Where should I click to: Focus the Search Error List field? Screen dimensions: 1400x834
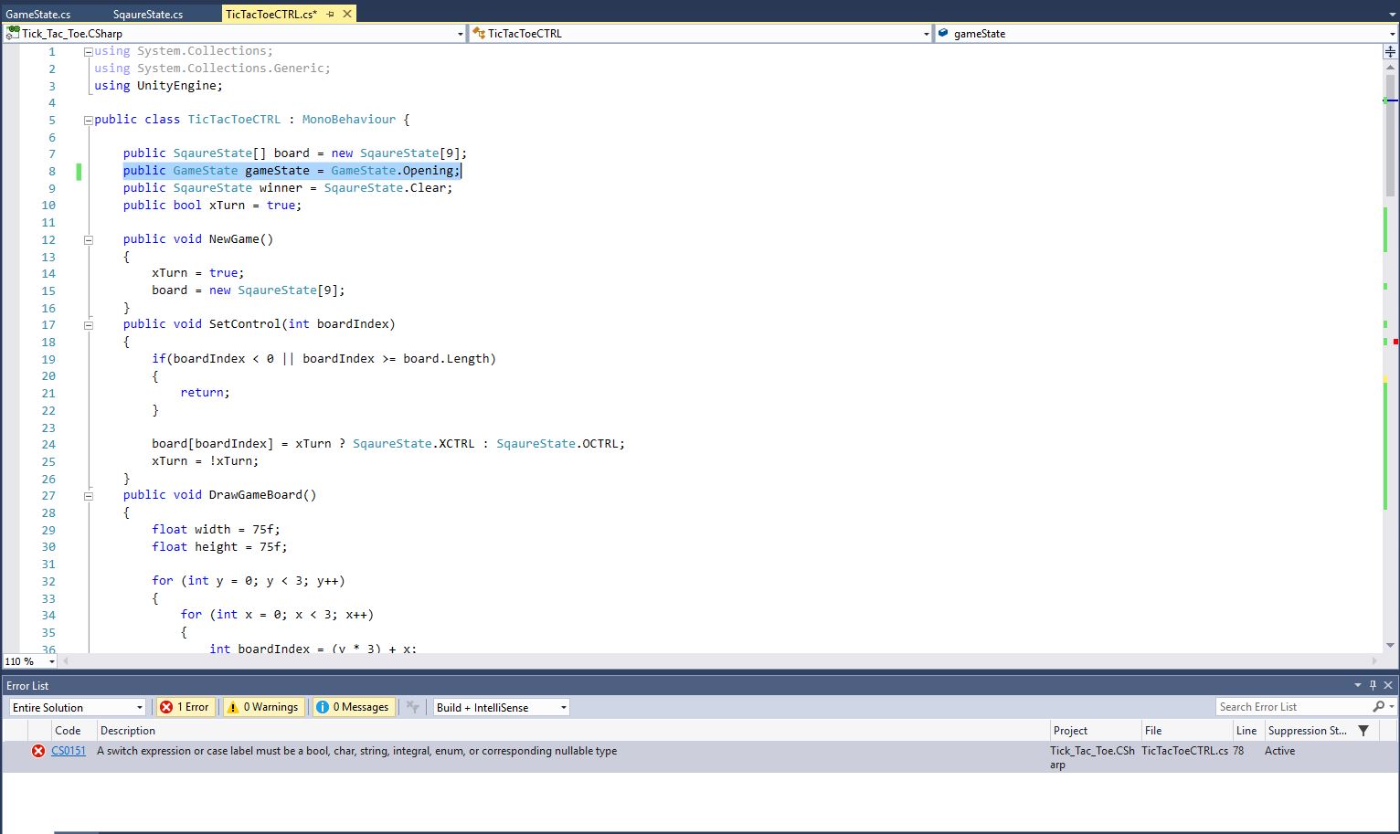[1293, 707]
